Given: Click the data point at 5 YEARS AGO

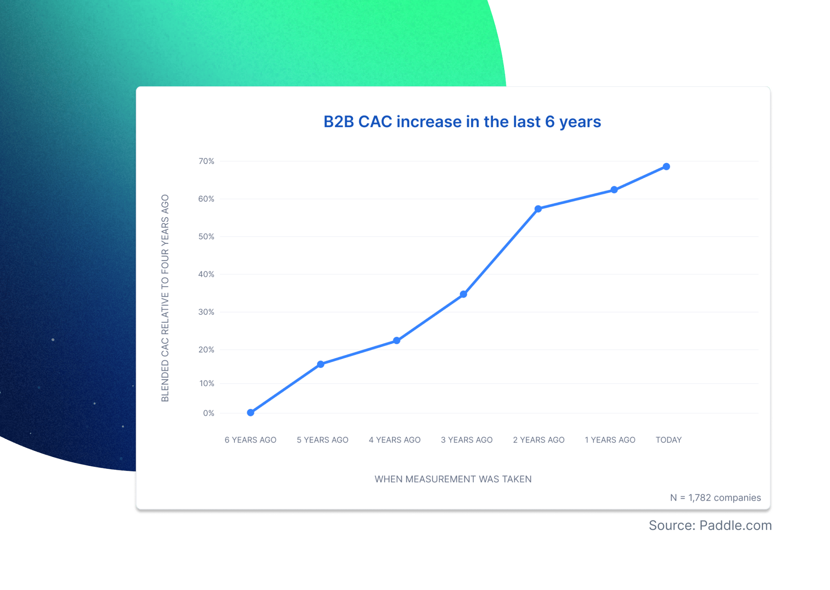Looking at the screenshot, I should pyautogui.click(x=321, y=365).
